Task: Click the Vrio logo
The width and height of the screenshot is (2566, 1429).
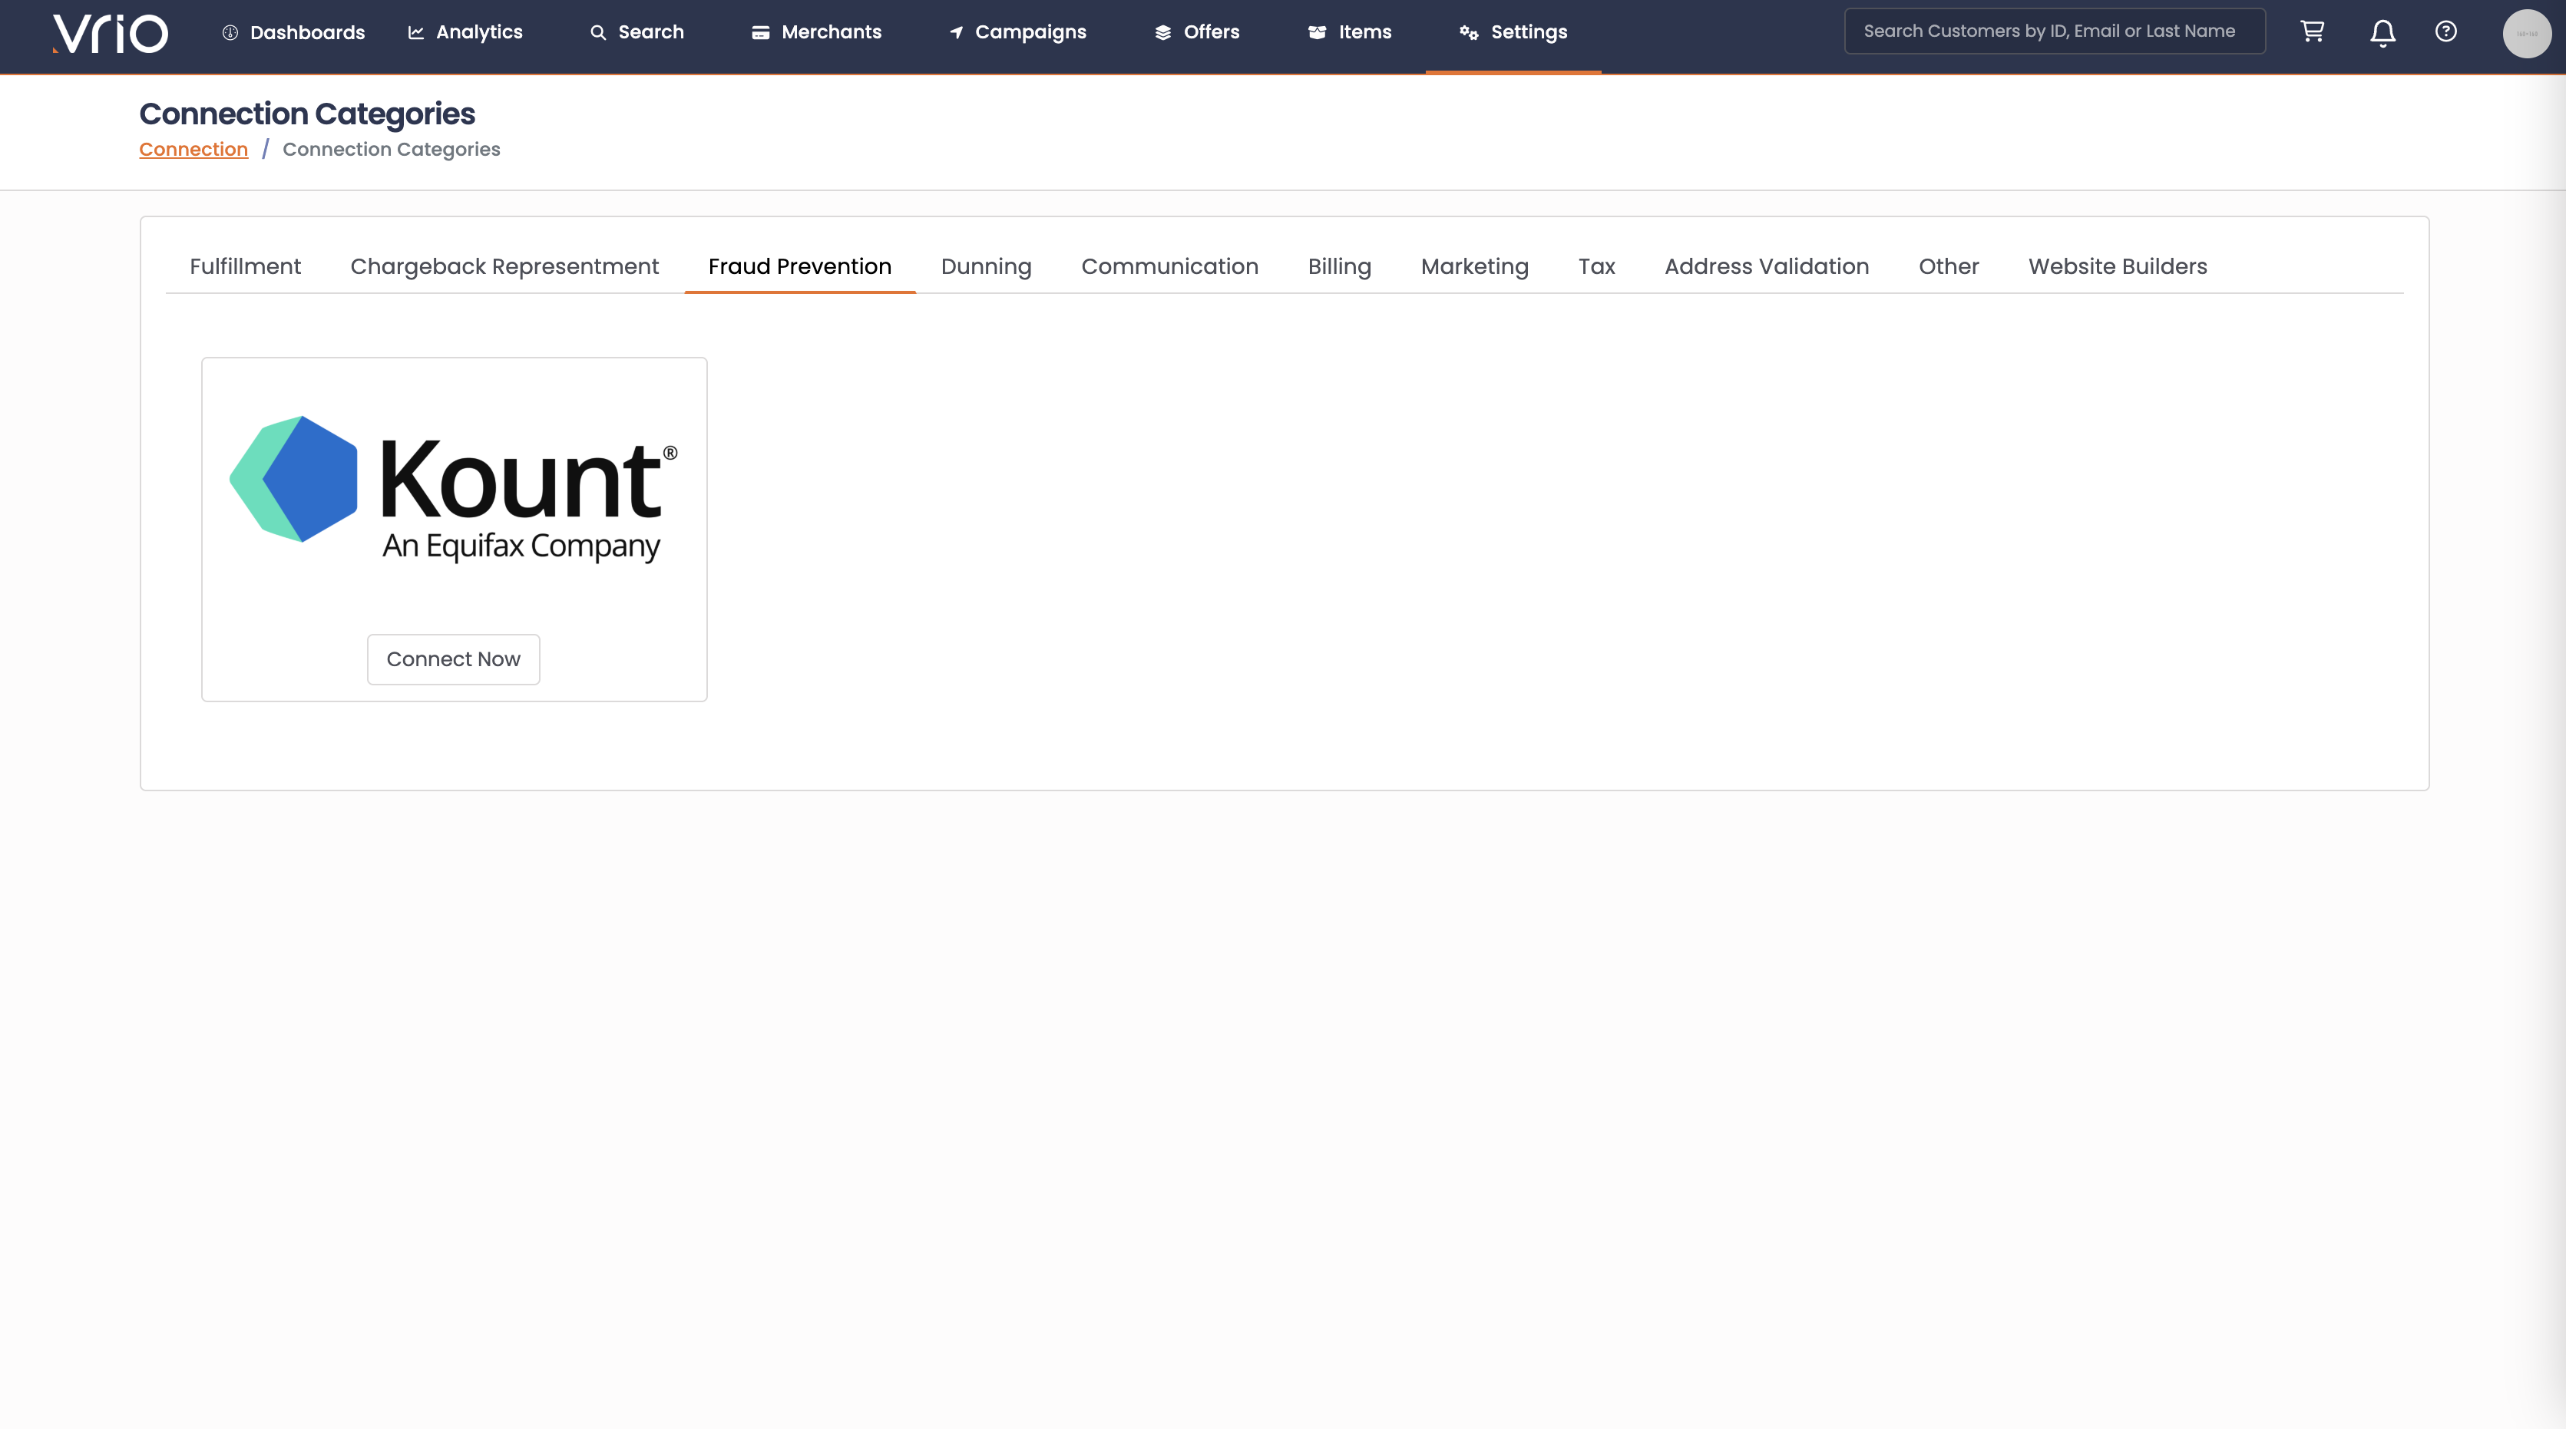Action: coord(110,33)
